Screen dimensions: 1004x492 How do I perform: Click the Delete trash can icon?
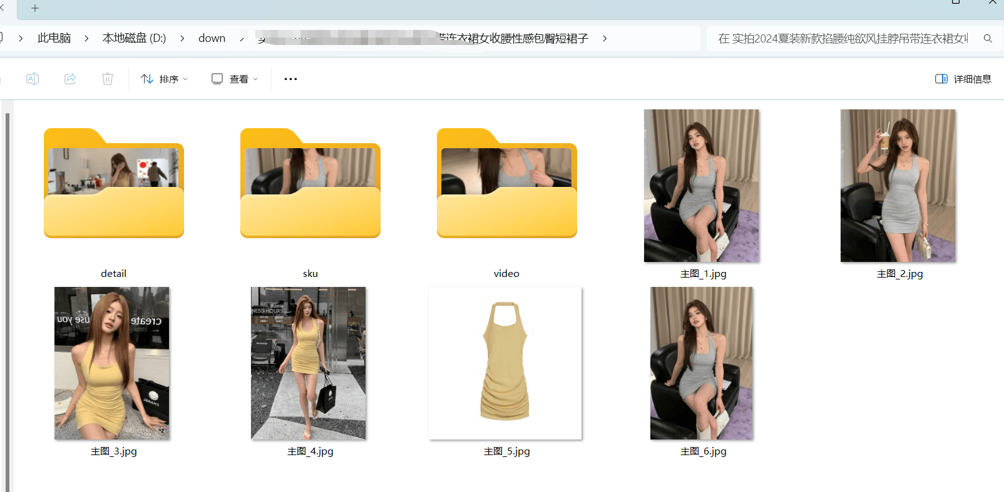(108, 79)
